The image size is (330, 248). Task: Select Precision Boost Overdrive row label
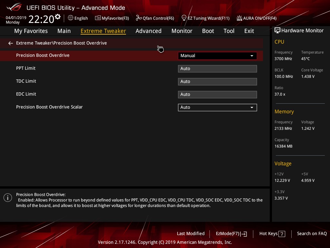pos(43,55)
